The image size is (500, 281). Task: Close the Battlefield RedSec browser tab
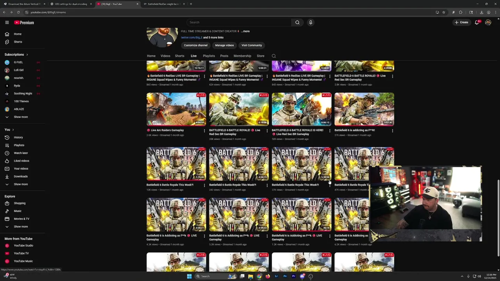(x=184, y=4)
